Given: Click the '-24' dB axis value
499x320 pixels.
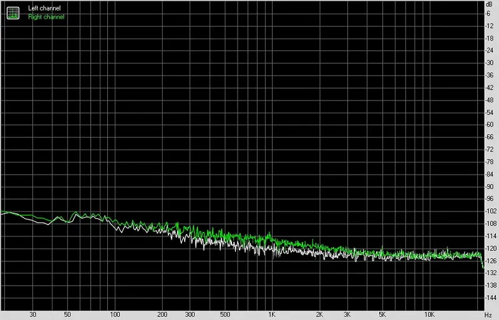Looking at the screenshot, I should [490, 51].
